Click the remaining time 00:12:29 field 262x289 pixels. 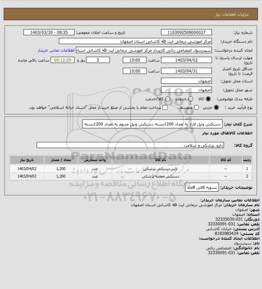62,60
